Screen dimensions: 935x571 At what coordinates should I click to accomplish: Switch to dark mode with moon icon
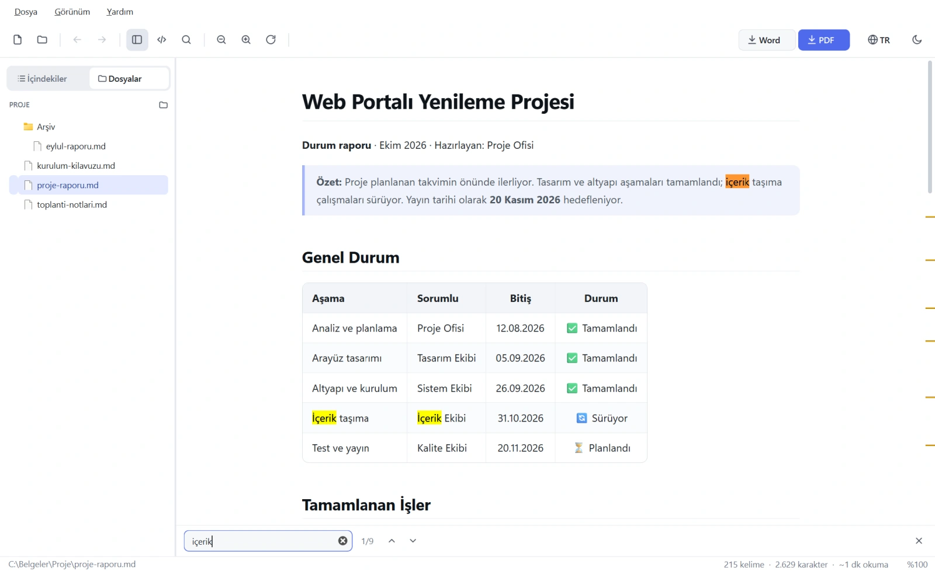pos(917,40)
